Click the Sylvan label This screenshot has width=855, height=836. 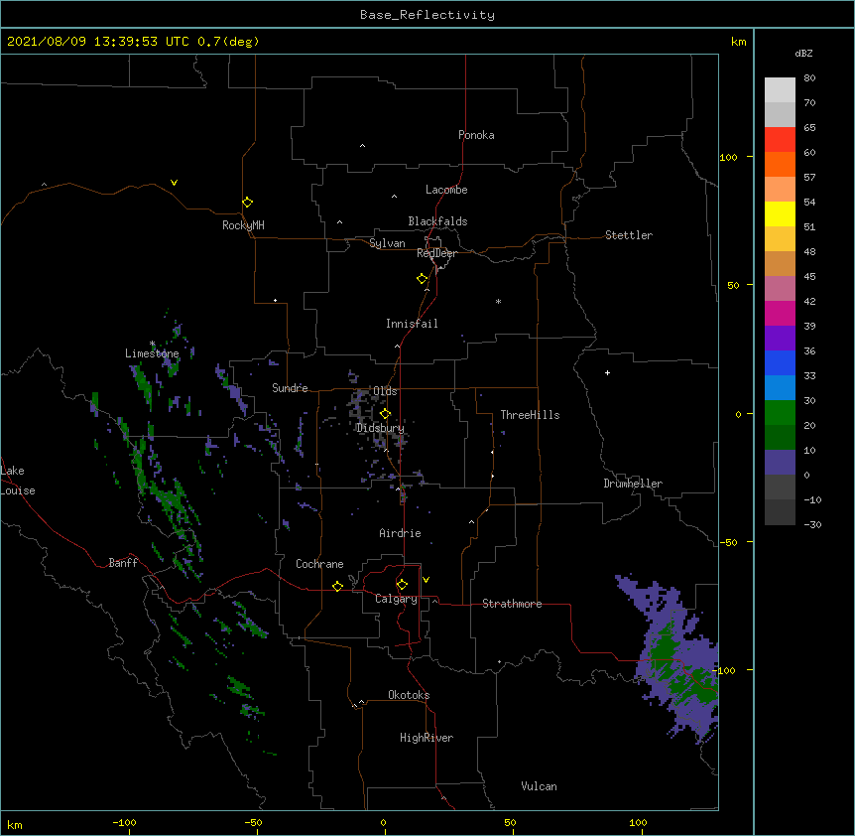pyautogui.click(x=387, y=243)
